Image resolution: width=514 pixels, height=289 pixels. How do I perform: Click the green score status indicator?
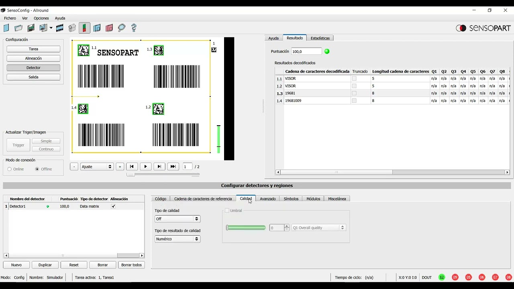pyautogui.click(x=327, y=51)
